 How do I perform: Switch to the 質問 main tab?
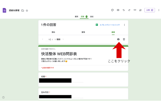click(76, 17)
